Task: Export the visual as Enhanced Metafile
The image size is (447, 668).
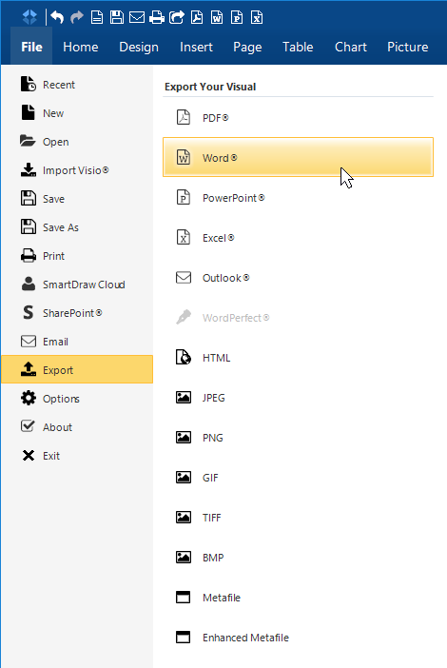Action: click(x=298, y=638)
